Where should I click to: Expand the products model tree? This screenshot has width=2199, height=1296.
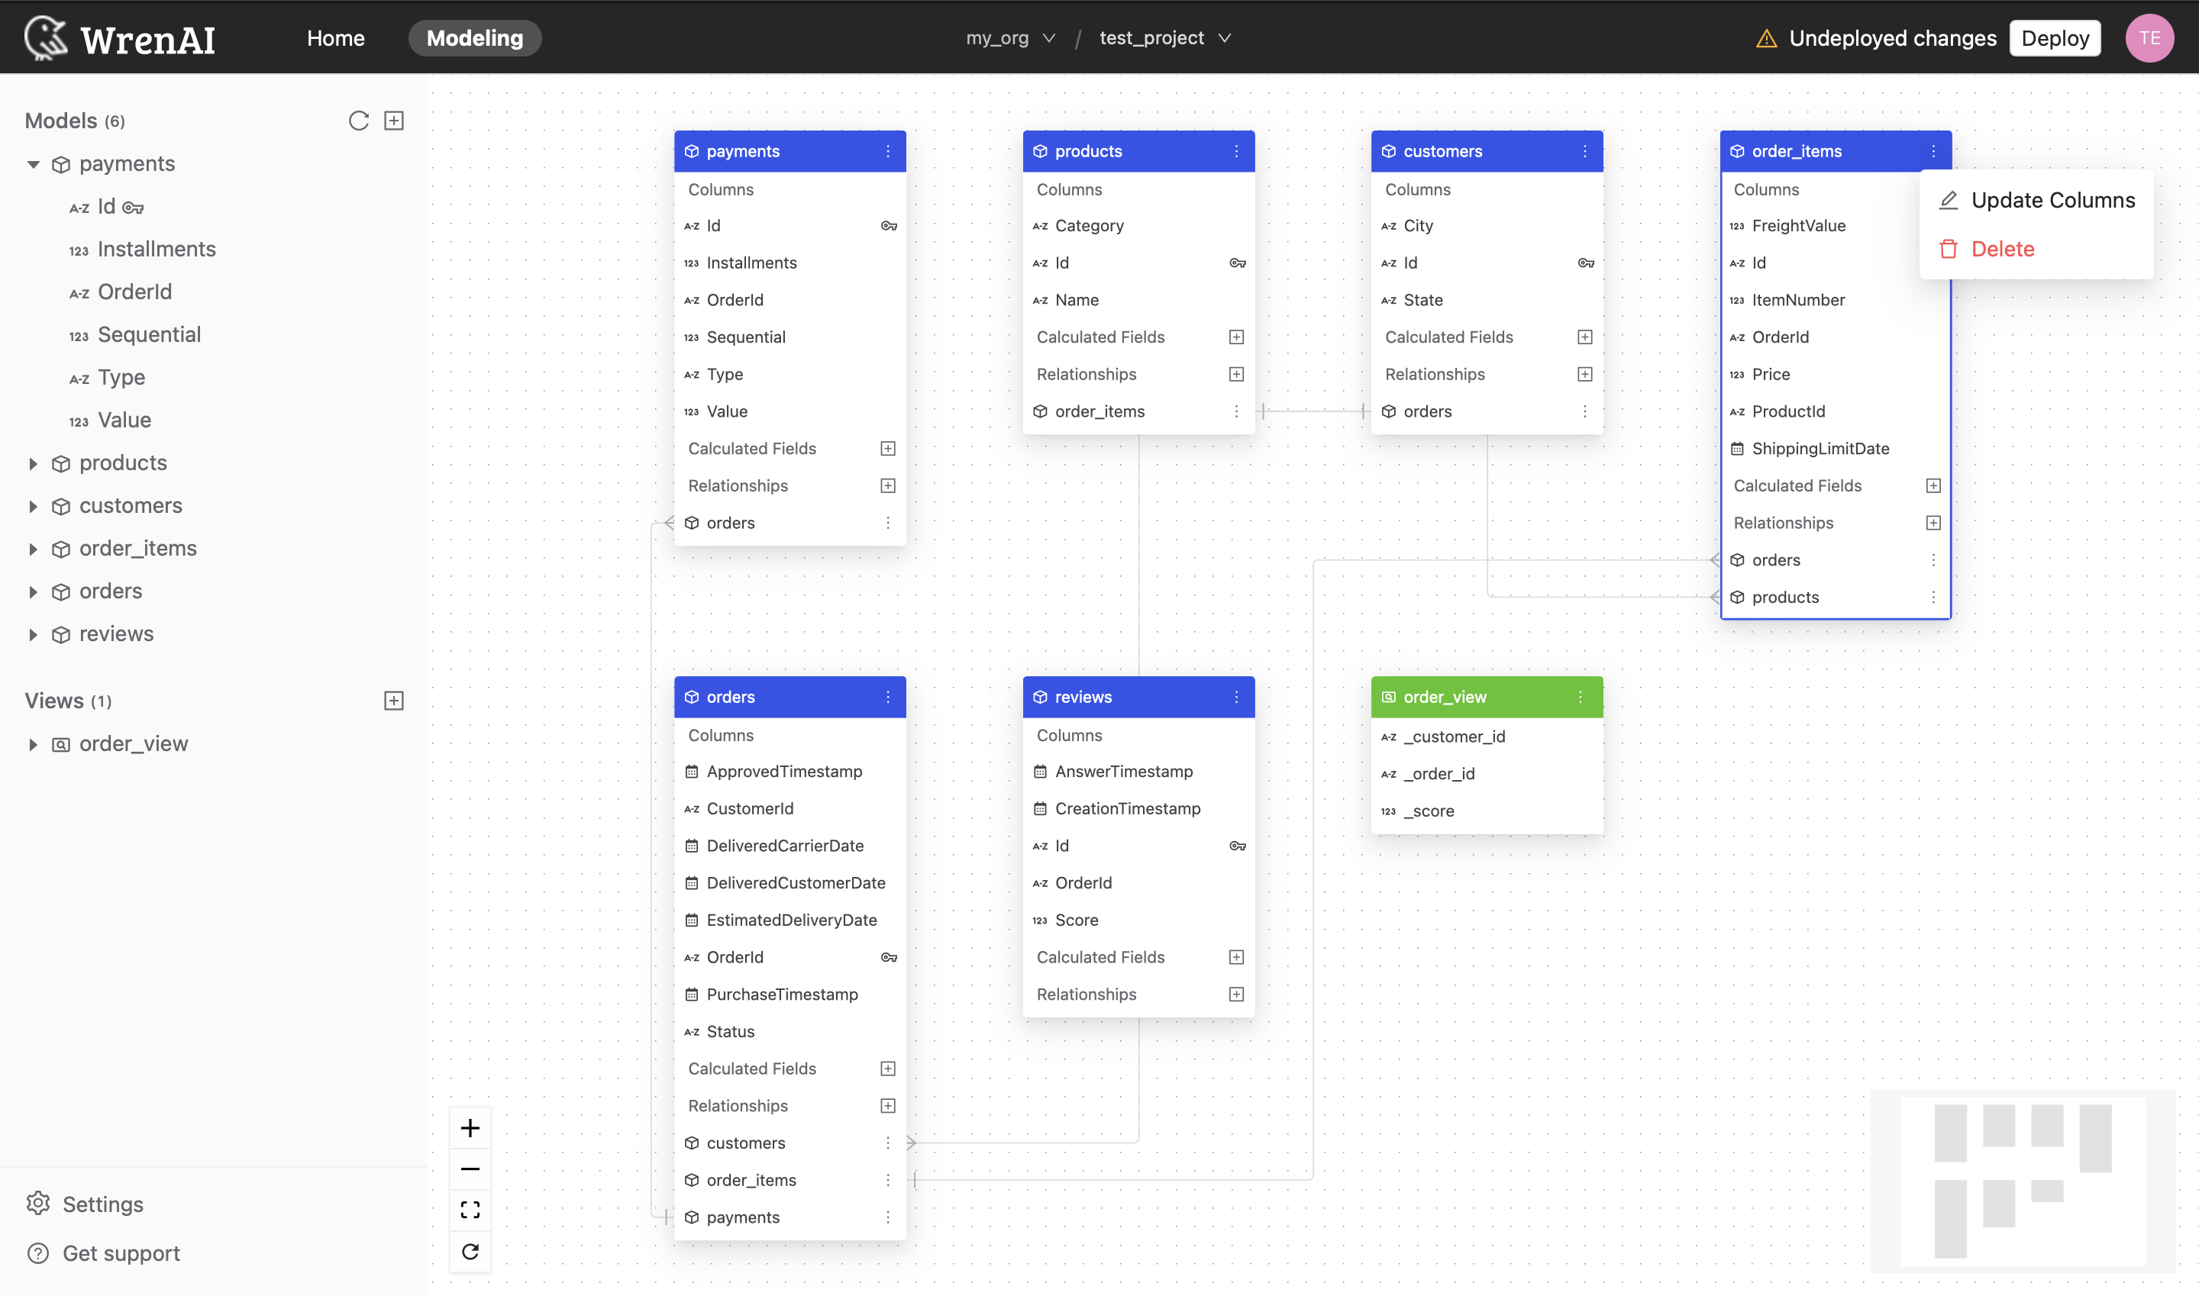click(x=33, y=463)
